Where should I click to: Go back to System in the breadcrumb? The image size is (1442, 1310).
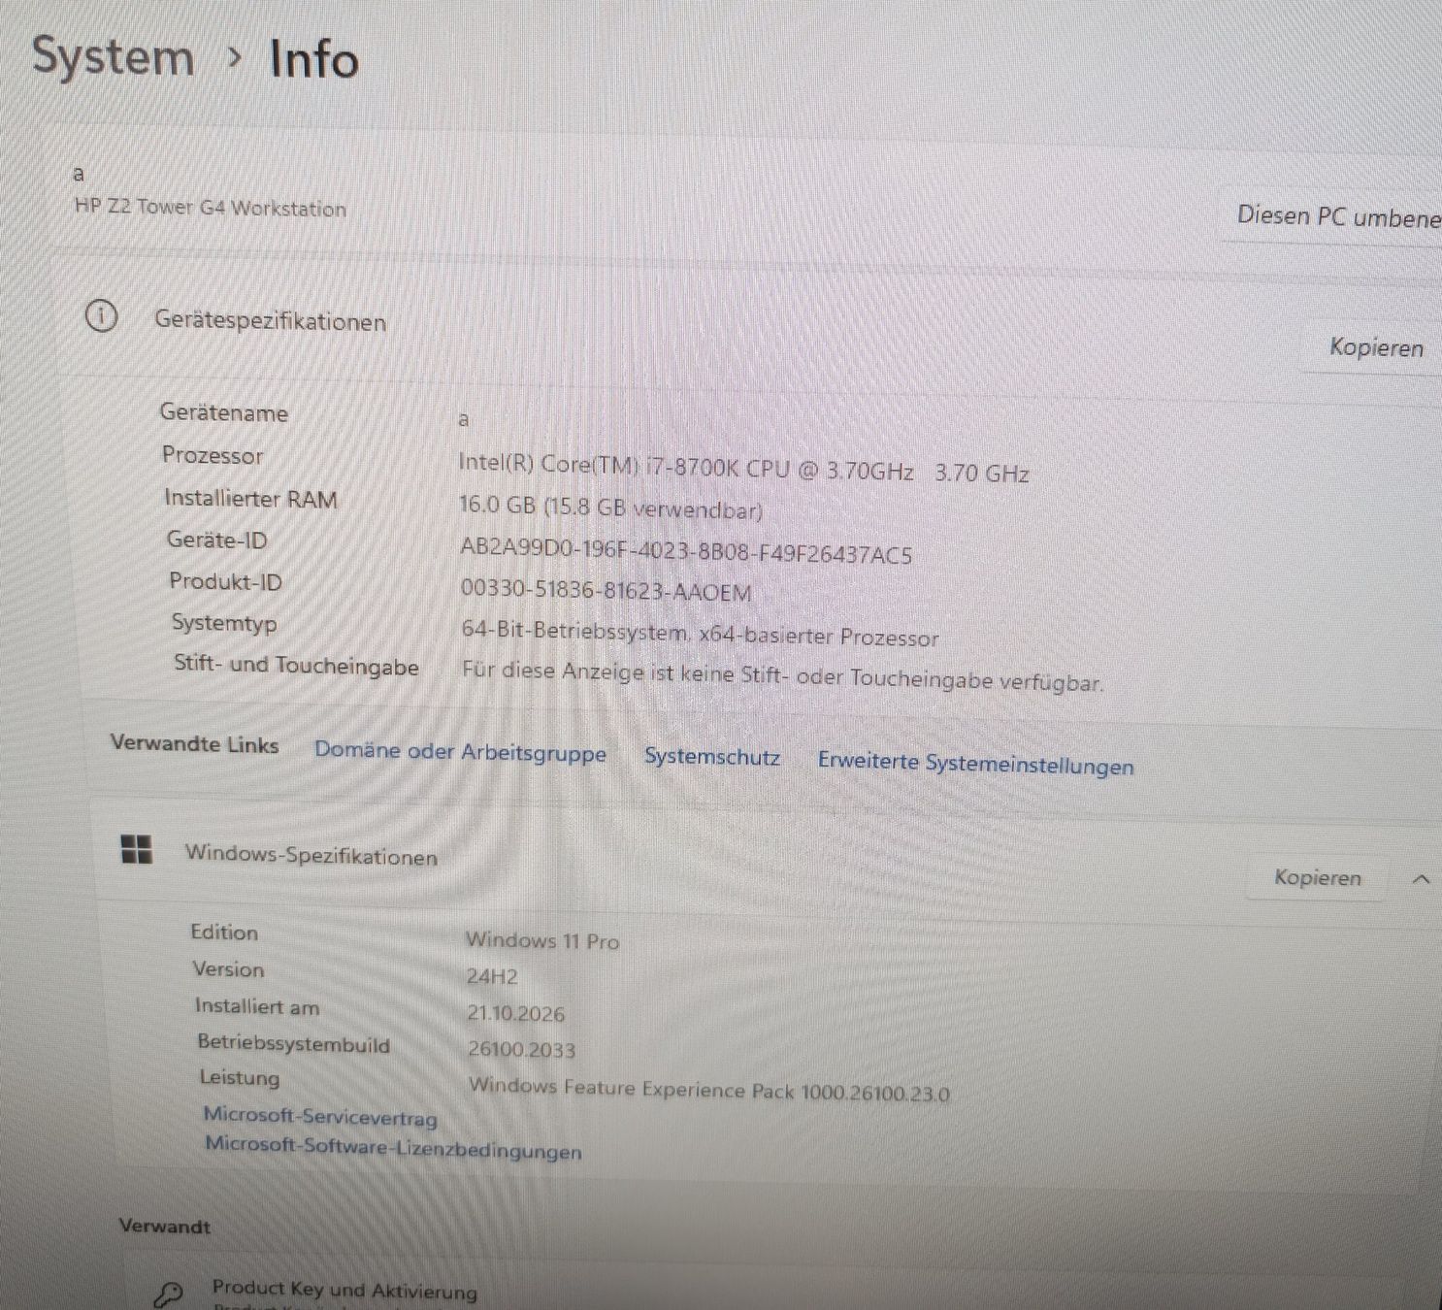[113, 55]
